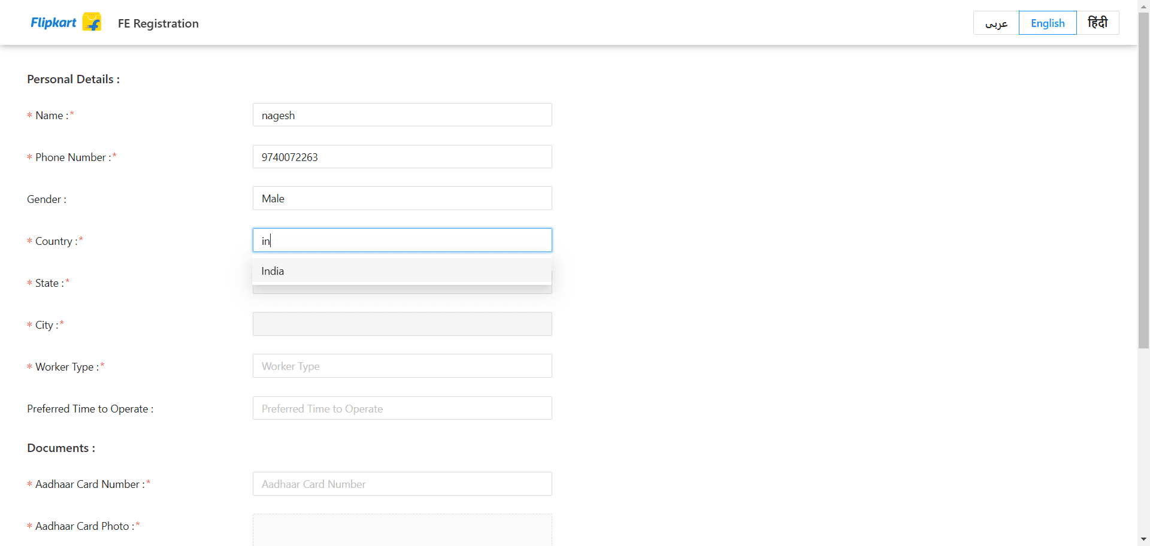The height and width of the screenshot is (546, 1150).
Task: Click the Aadhaar Card Number label
Action: [x=90, y=484]
